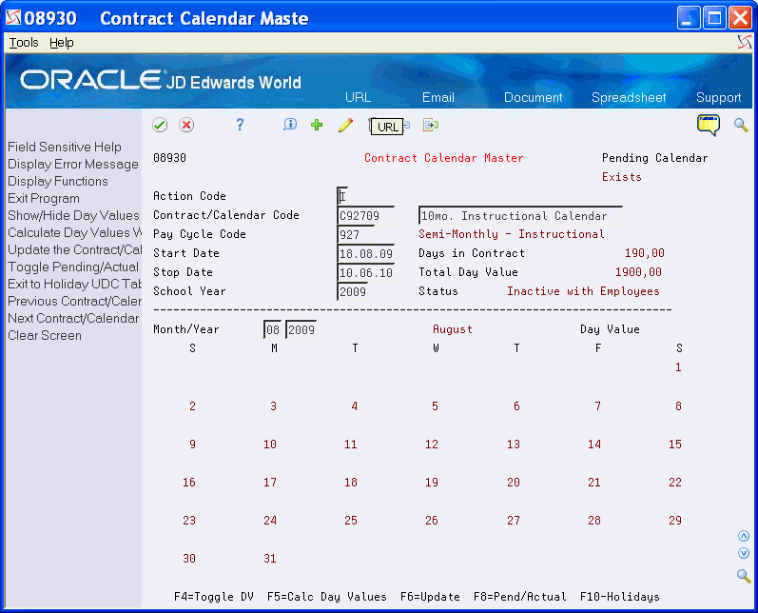Click the icon at menu bar's right end
This screenshot has width=758, height=613.
click(744, 43)
